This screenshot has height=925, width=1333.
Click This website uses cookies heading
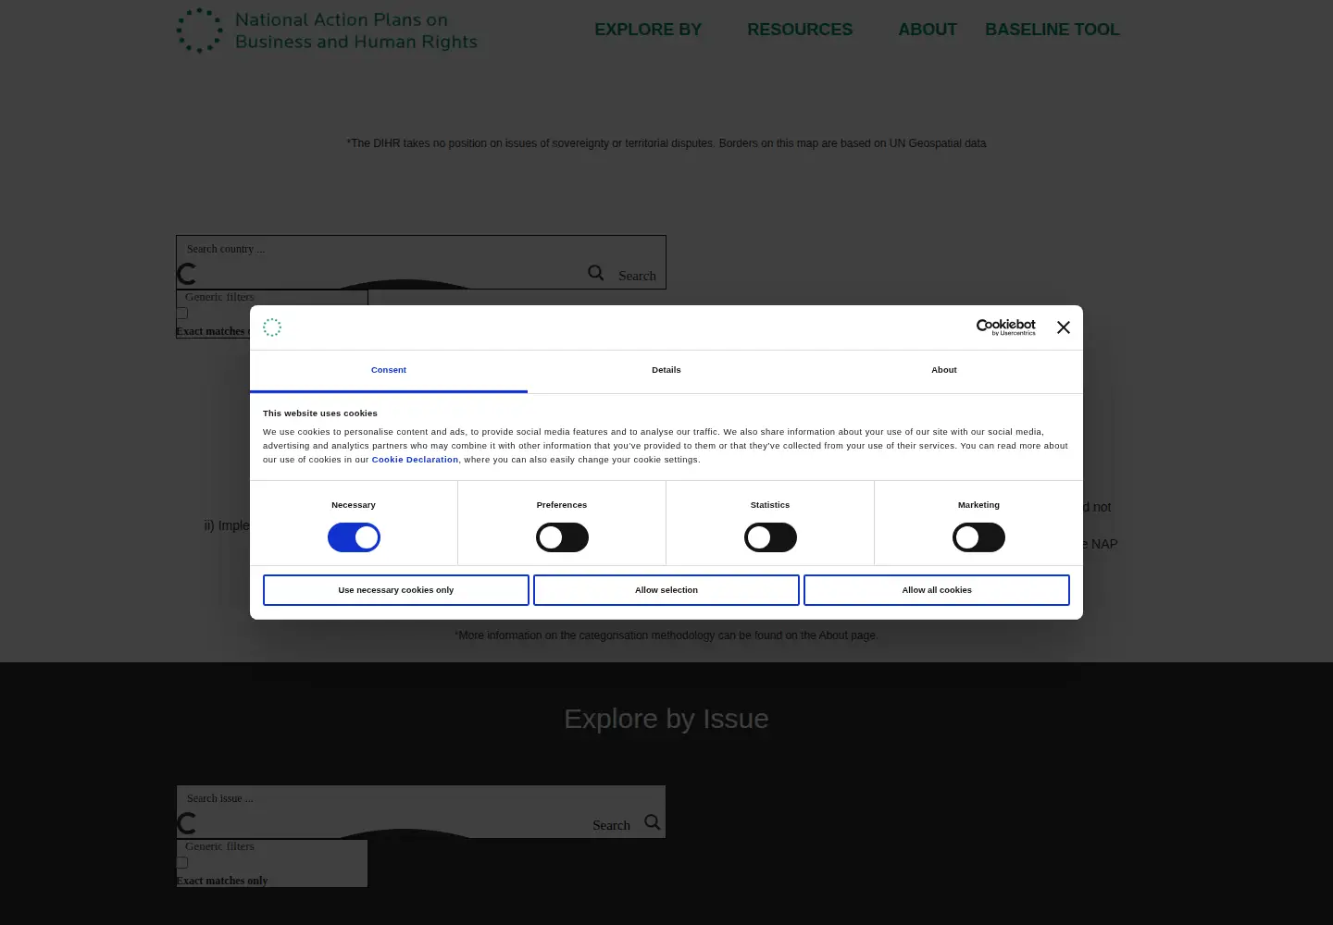tap(320, 413)
